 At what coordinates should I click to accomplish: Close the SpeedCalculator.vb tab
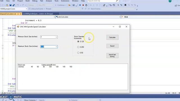(21, 14)
